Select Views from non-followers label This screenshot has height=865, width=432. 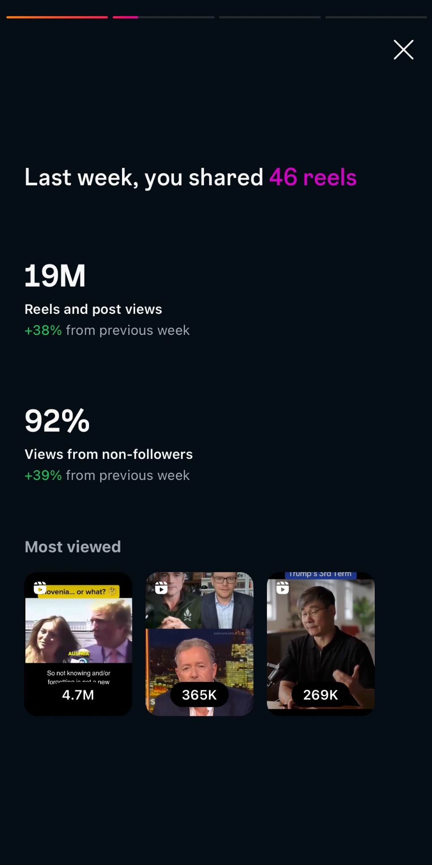pos(109,454)
